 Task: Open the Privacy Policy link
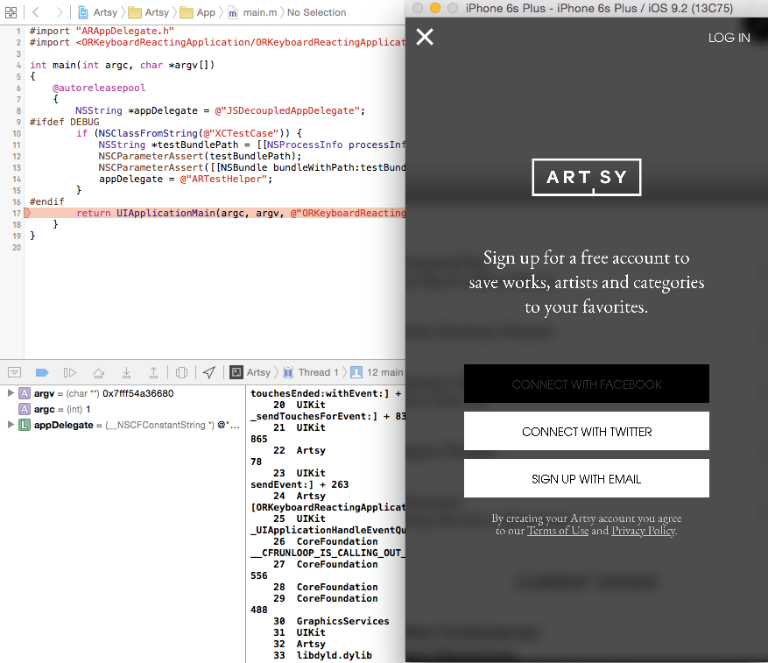643,531
